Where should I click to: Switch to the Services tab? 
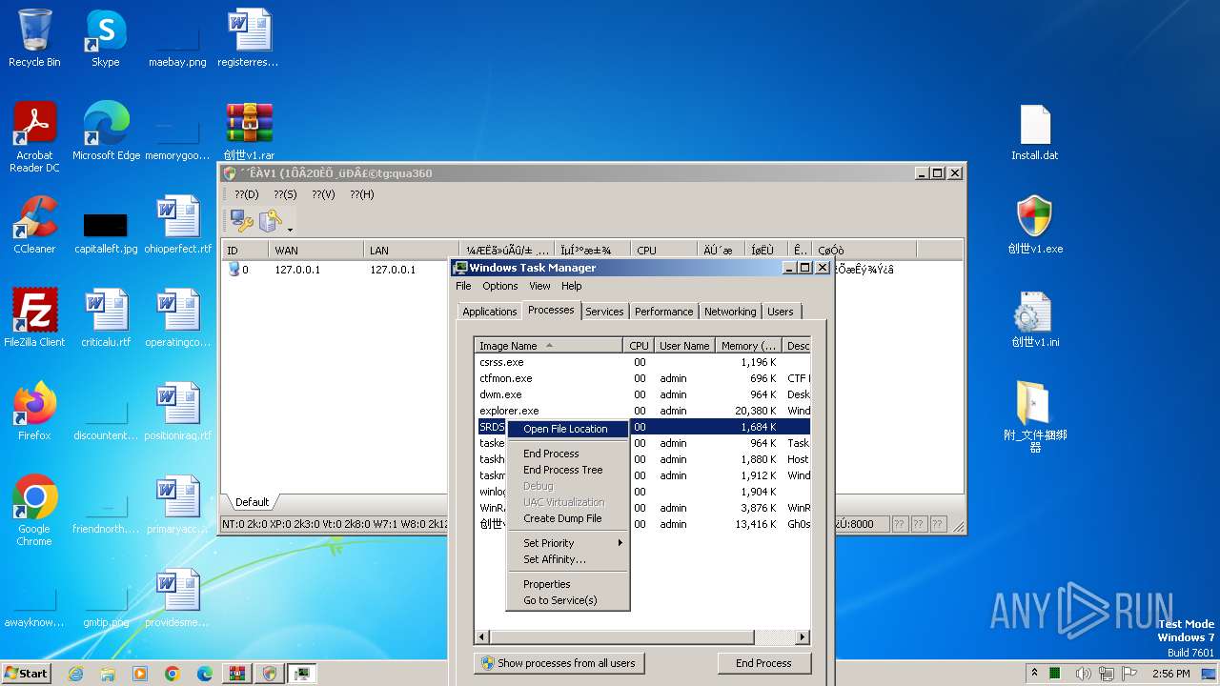[604, 312]
